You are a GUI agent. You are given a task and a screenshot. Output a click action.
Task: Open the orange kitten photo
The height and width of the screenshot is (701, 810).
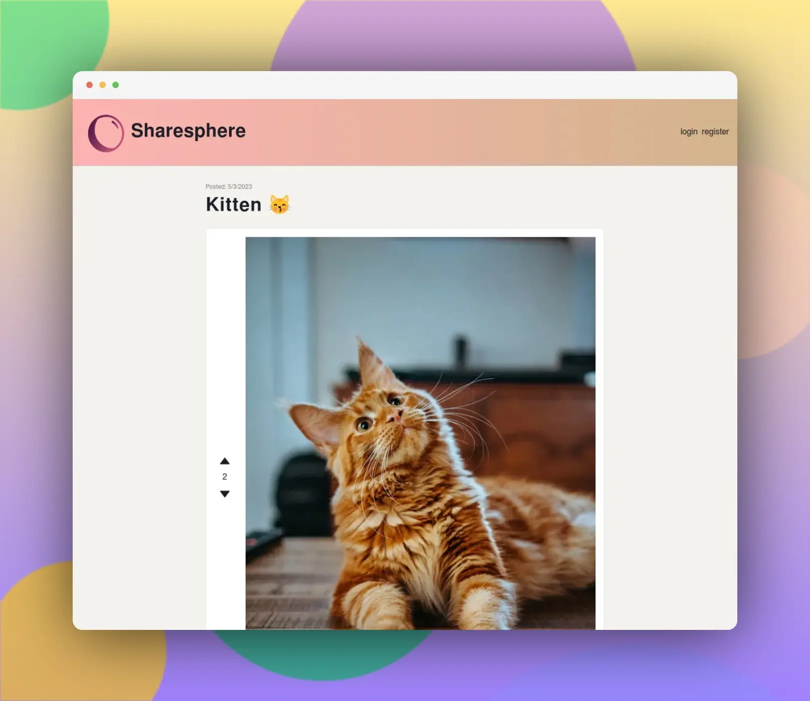pyautogui.click(x=421, y=433)
